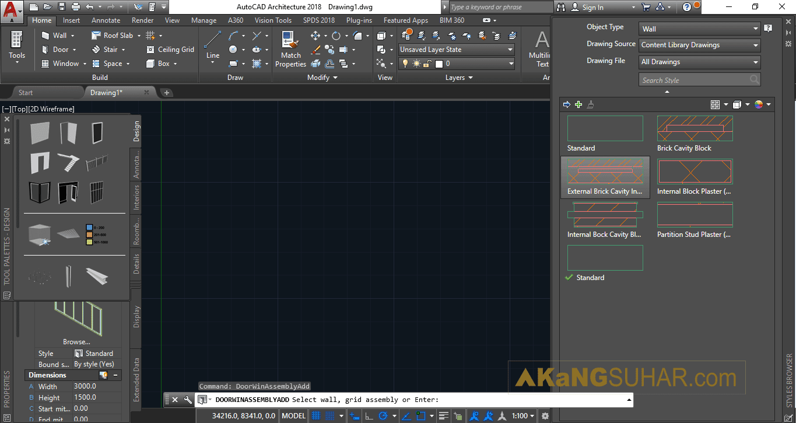
Task: Click layer 0 white color swatch
Action: click(x=439, y=64)
